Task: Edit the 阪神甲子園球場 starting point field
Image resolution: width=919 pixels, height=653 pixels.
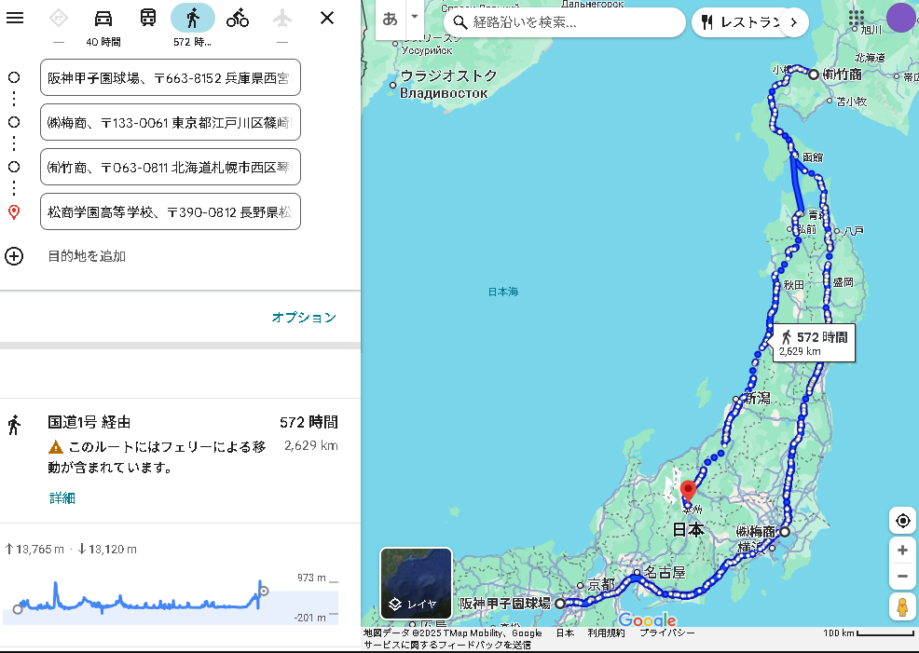Action: [171, 77]
